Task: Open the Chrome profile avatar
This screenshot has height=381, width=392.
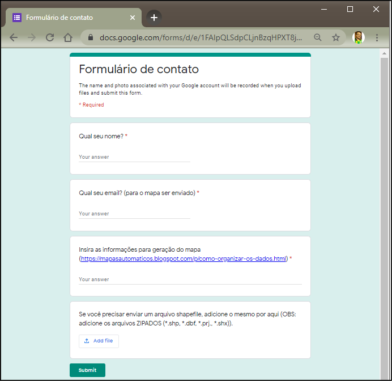Action: (358, 37)
